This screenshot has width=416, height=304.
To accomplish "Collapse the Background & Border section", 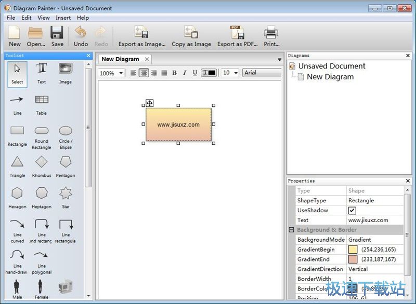I will click(x=291, y=230).
